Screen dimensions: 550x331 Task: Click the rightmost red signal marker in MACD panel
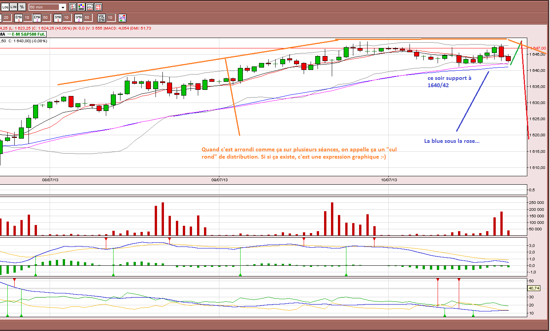tap(374, 240)
